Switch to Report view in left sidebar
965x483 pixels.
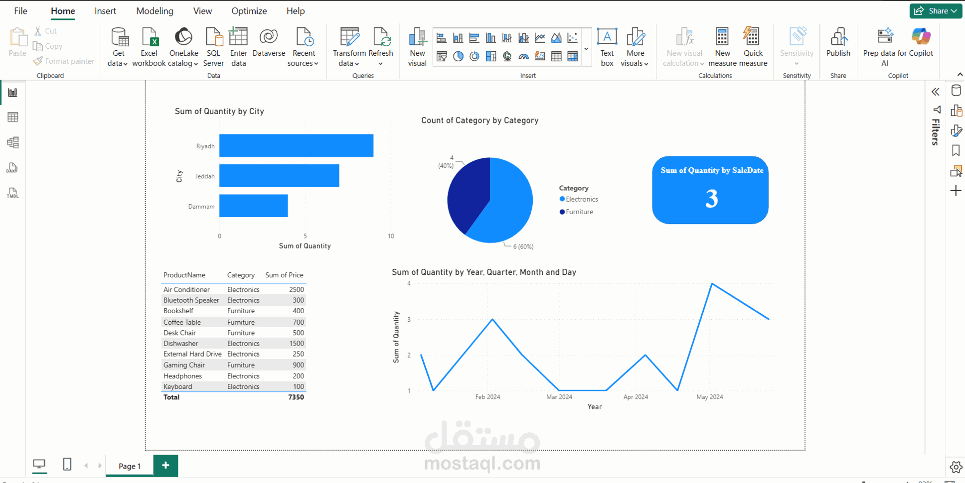(x=13, y=92)
